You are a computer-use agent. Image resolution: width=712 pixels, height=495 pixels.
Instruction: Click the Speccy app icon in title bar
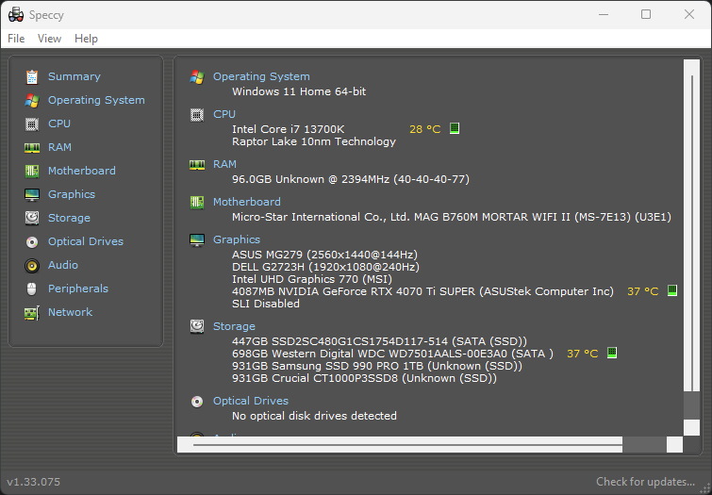pos(16,14)
